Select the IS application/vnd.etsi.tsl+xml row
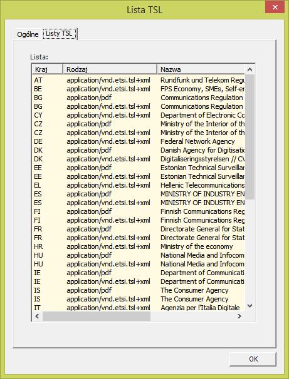Image resolution: width=289 pixels, height=379 pixels. (139, 299)
